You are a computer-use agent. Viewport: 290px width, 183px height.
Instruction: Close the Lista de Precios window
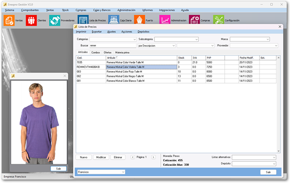(280, 27)
